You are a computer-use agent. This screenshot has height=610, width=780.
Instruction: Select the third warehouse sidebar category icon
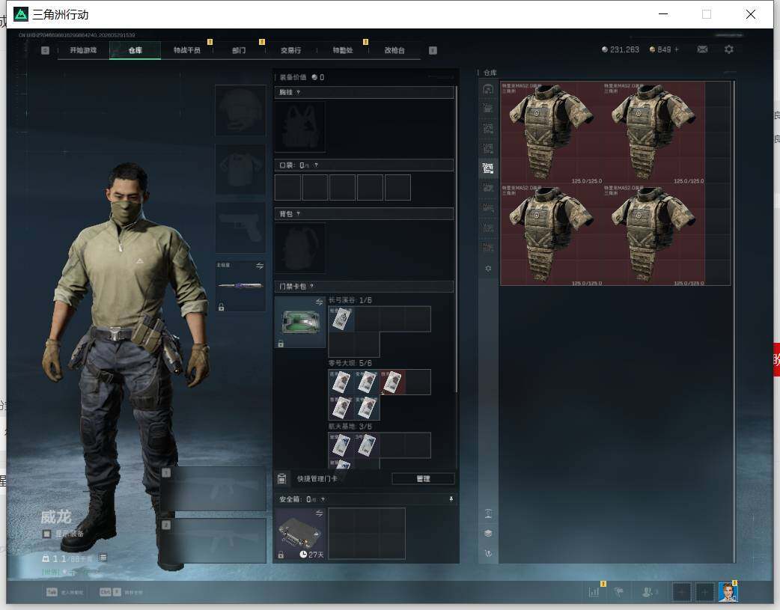click(x=488, y=129)
